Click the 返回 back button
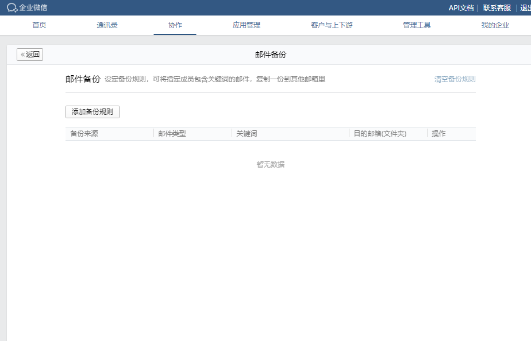The image size is (531, 341). 30,55
